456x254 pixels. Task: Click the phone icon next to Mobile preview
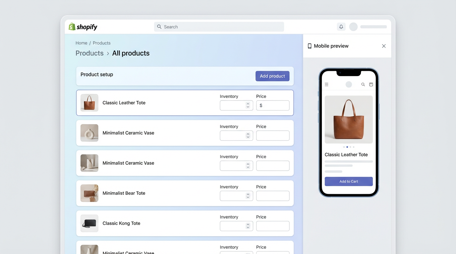(x=310, y=46)
